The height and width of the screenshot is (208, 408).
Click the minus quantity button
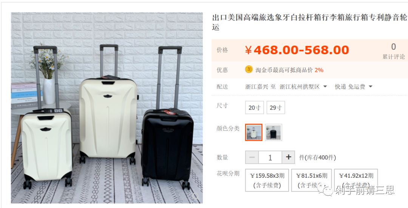click(252, 158)
